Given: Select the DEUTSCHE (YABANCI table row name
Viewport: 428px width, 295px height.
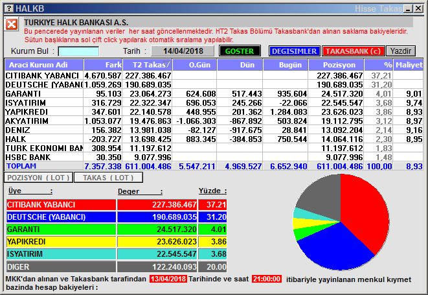Looking at the screenshot, I should 44,85.
